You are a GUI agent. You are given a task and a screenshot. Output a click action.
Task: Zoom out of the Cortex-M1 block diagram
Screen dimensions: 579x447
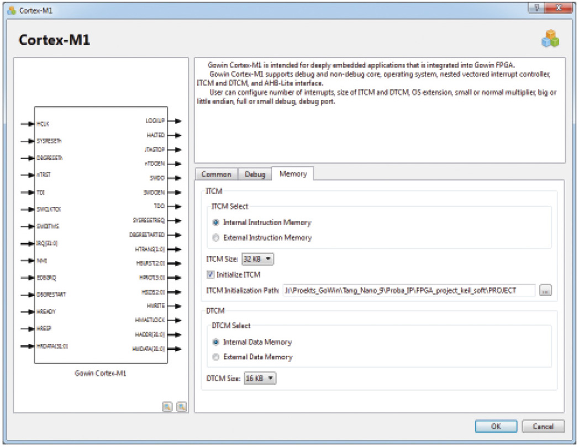[181, 407]
